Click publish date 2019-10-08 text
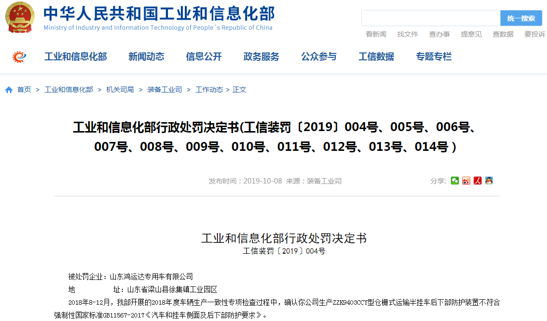The width and height of the screenshot is (547, 321). click(262, 181)
